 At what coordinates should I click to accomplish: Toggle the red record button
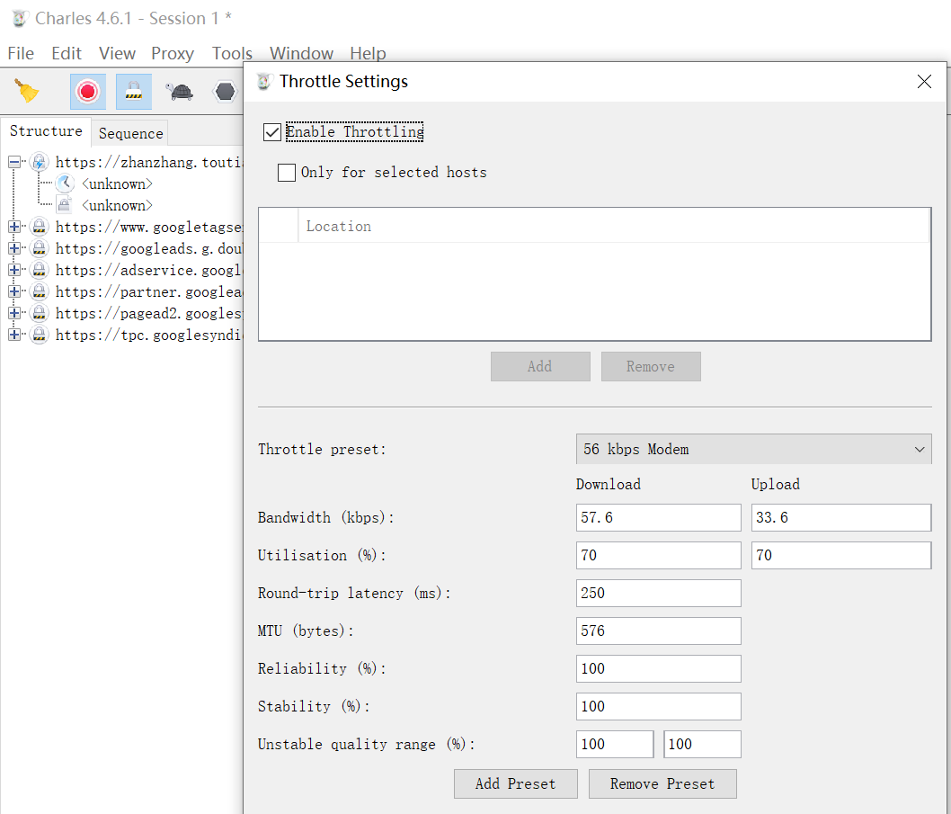tap(87, 92)
